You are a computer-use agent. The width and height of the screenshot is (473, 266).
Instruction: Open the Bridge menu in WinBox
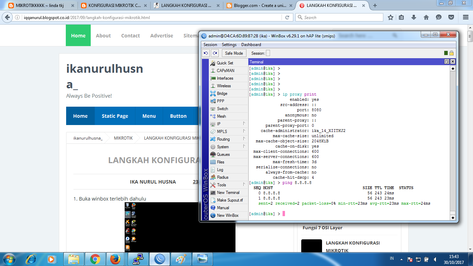[229, 94]
